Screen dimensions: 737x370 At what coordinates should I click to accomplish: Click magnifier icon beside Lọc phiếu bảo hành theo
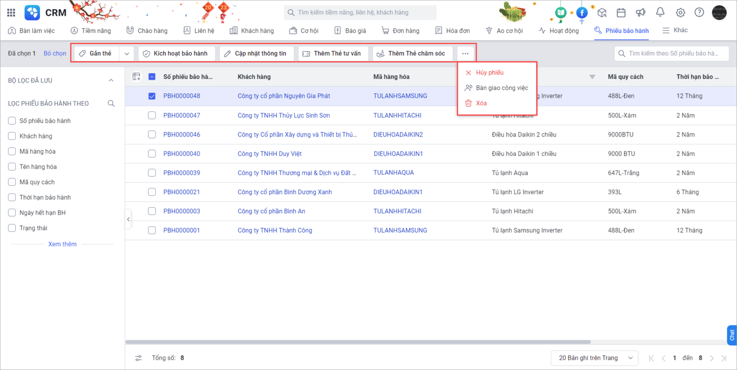(111, 104)
